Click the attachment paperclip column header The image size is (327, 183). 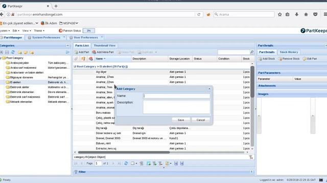tap(76, 59)
